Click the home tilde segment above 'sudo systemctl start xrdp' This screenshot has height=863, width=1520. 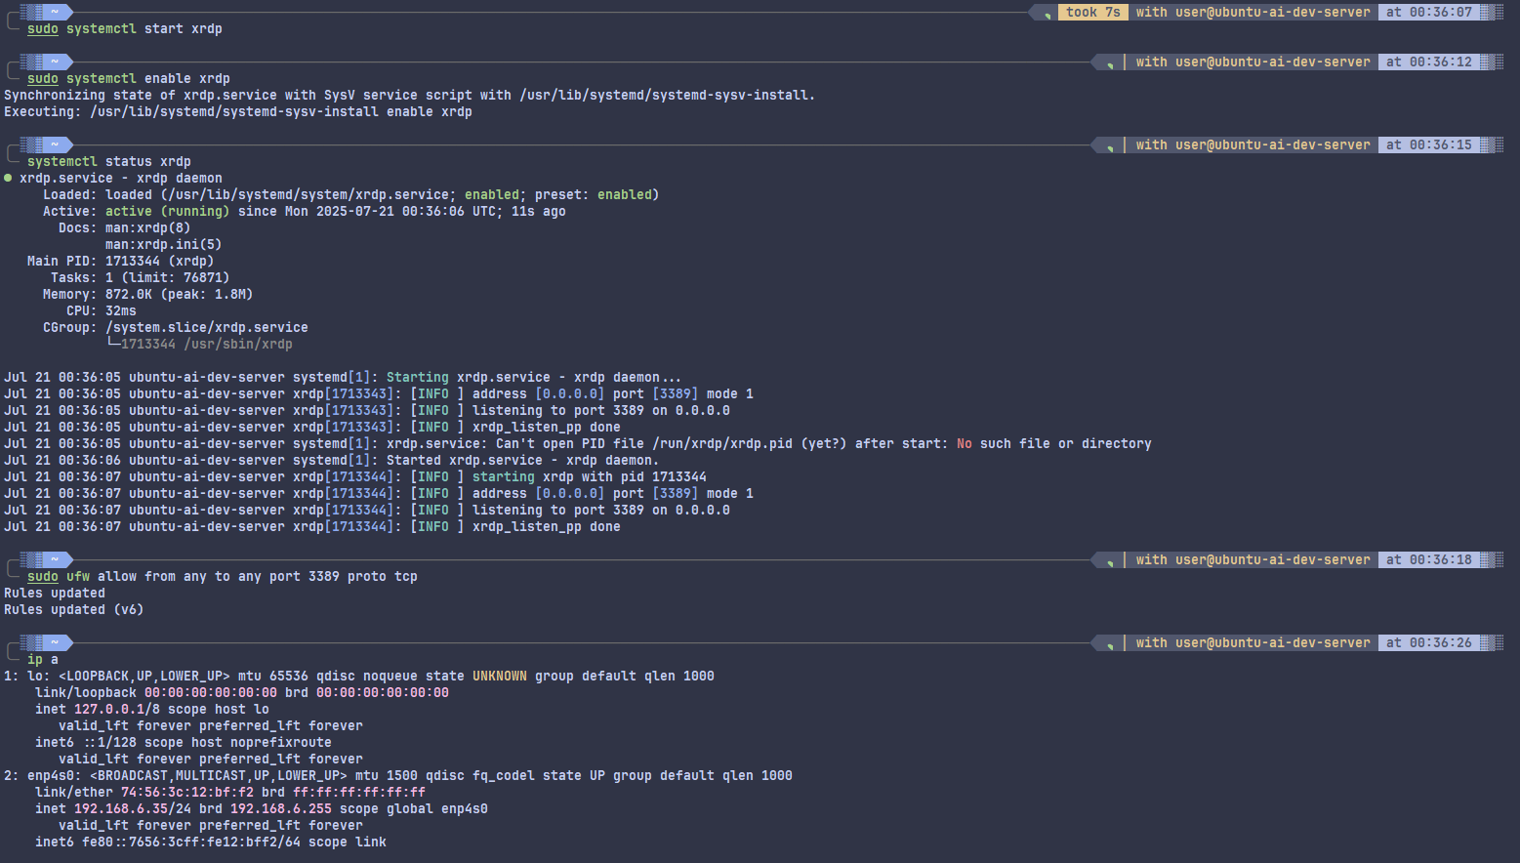pyautogui.click(x=55, y=12)
